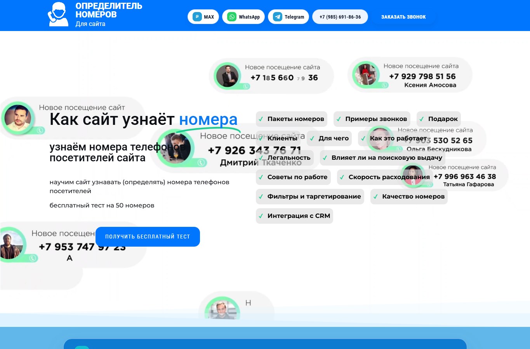Click the text бесплатный тест на 50 номеров
Screen dimensions: 530x349
tap(102, 206)
